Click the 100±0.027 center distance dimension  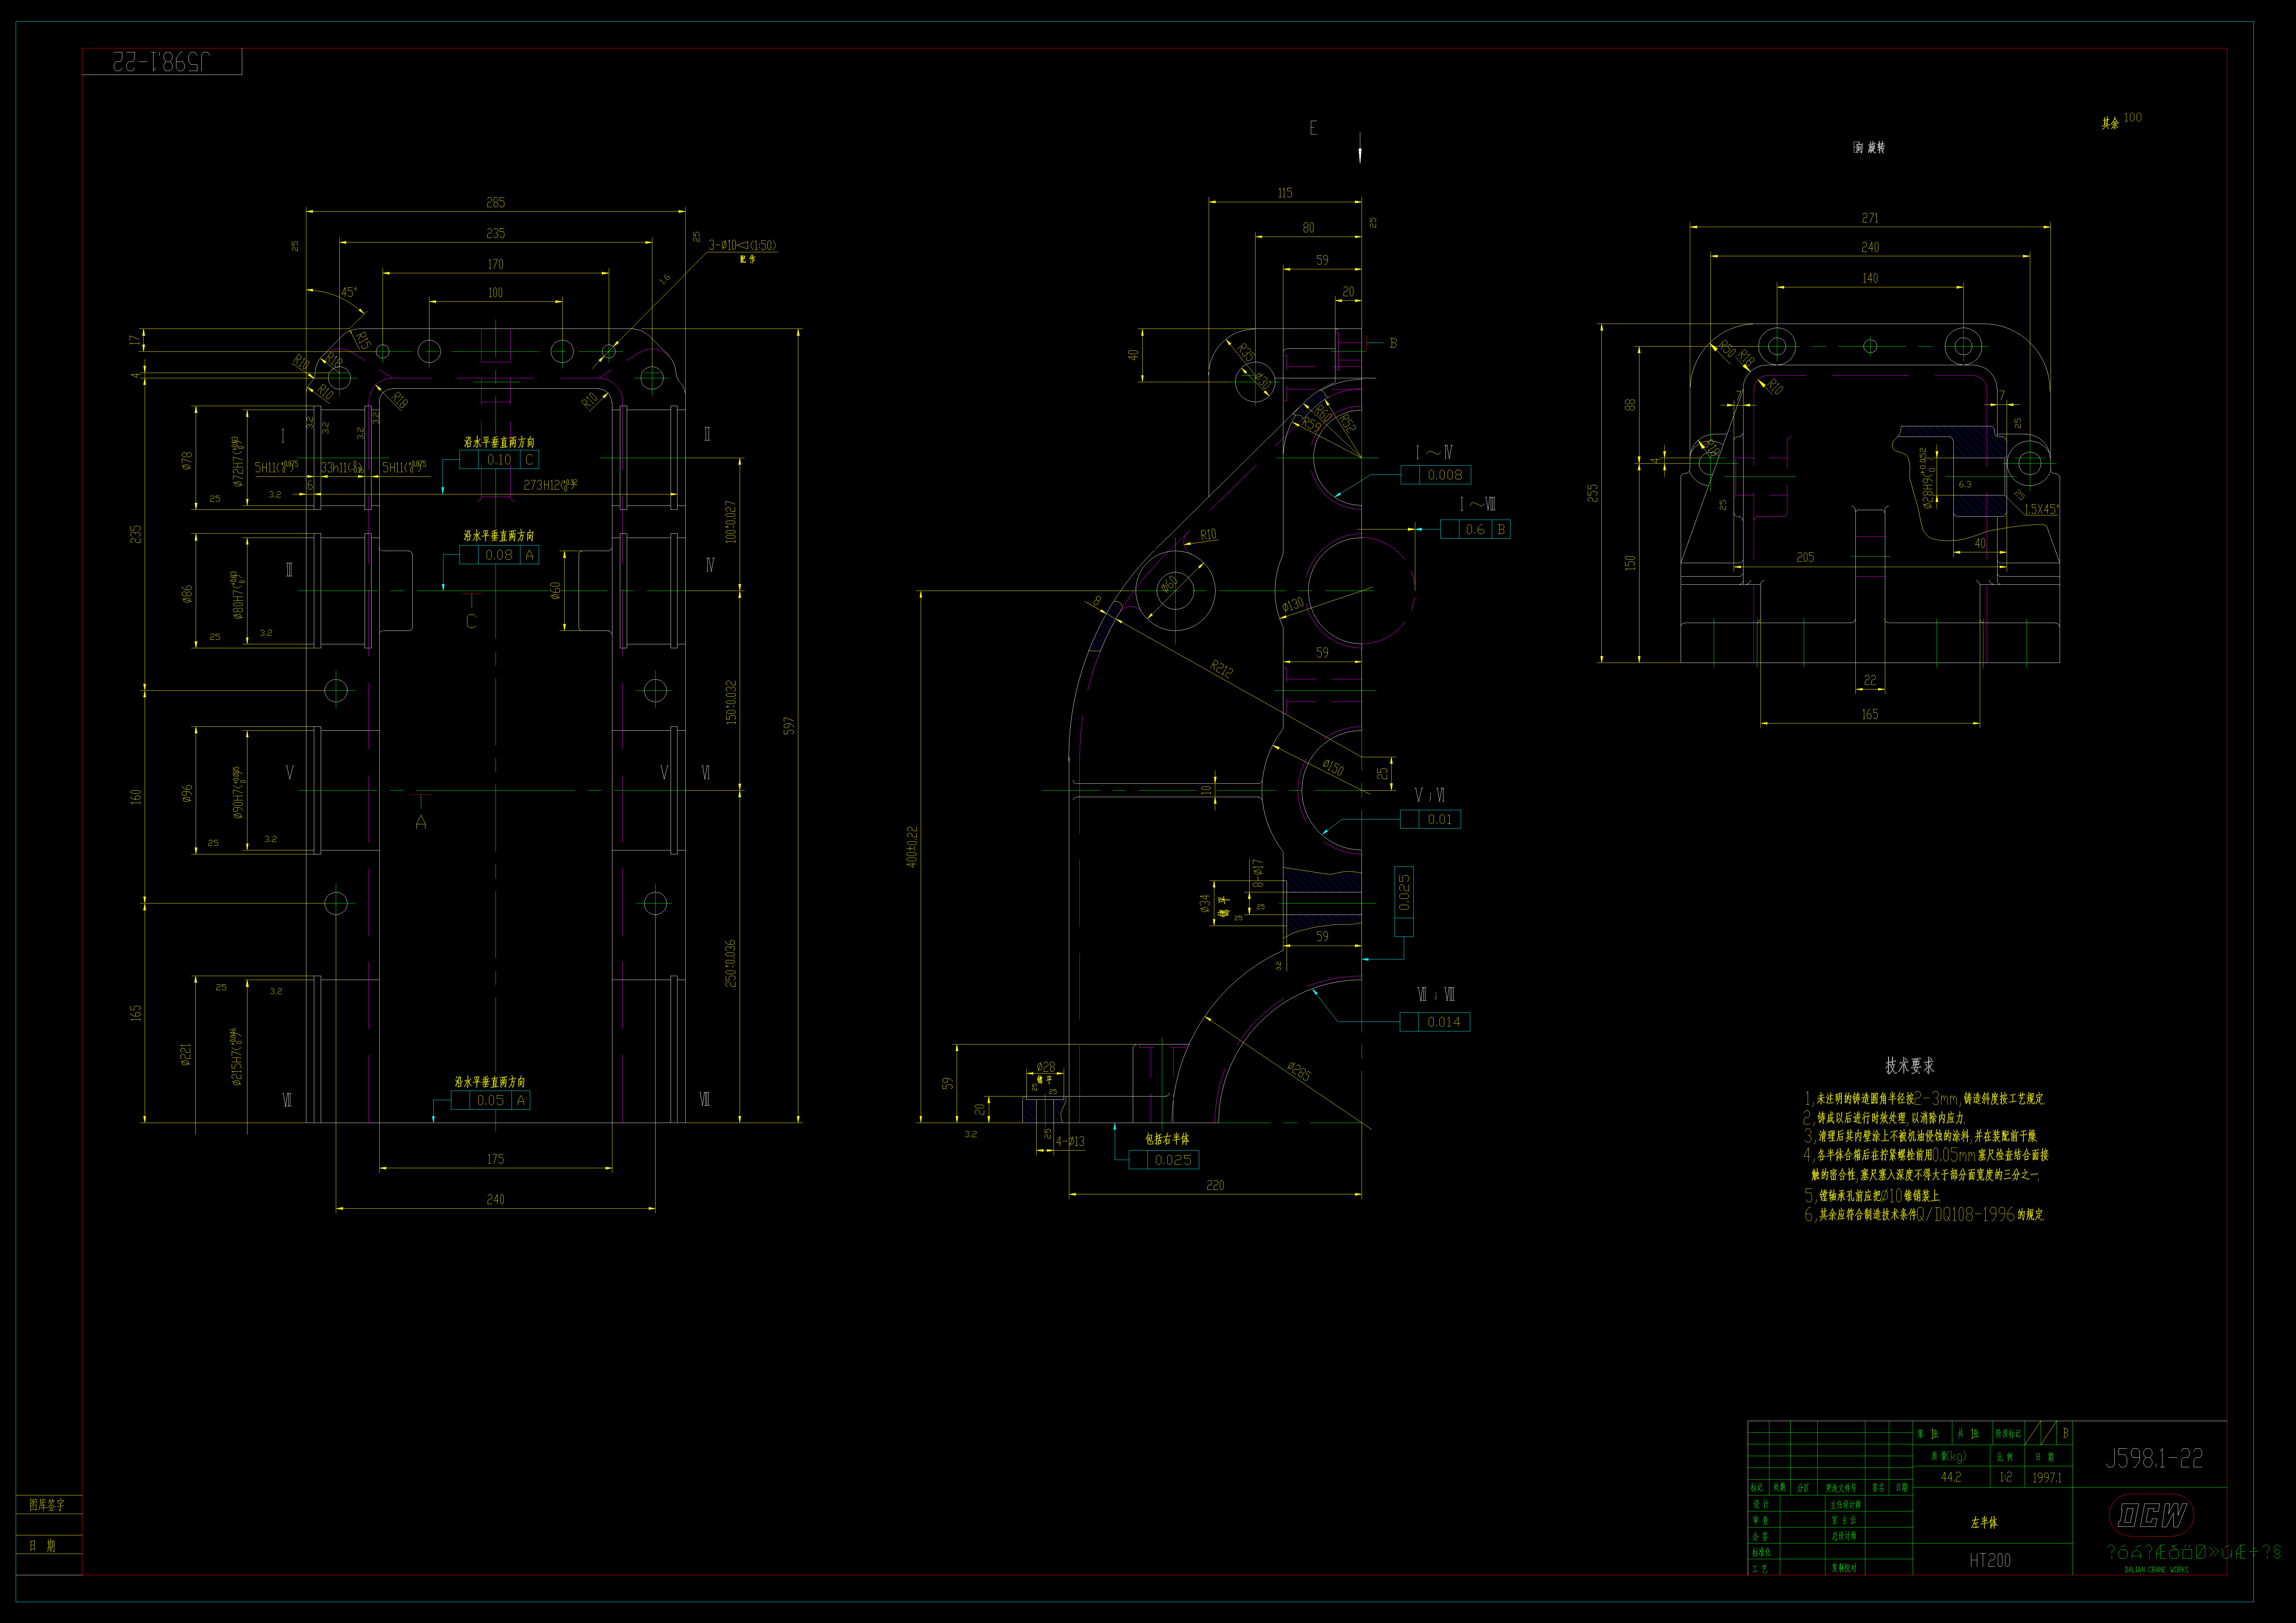coord(731,522)
